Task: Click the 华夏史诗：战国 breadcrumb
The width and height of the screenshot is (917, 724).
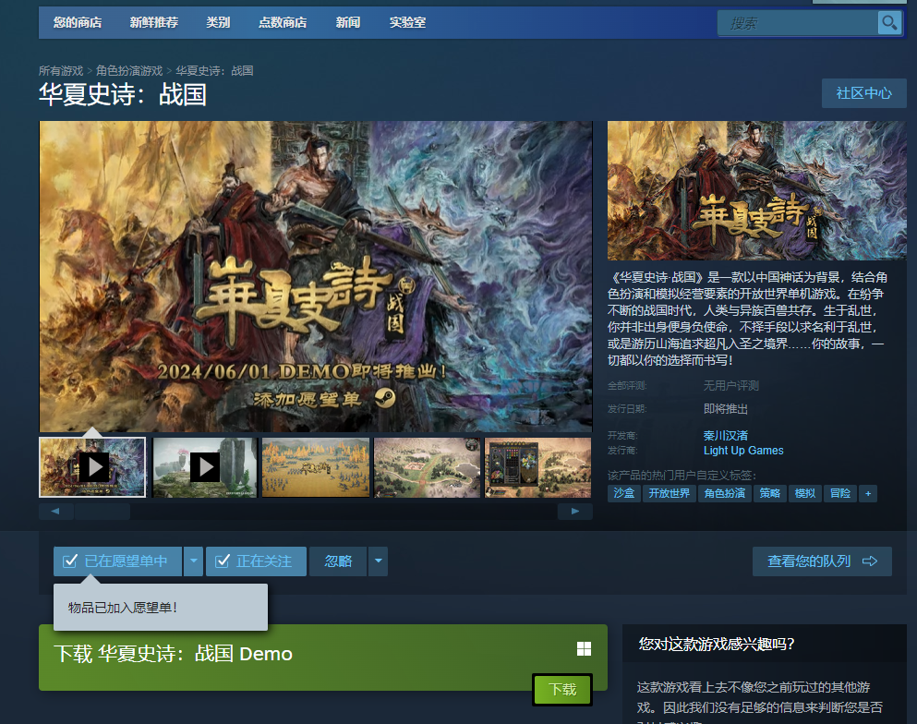Action: [x=214, y=71]
